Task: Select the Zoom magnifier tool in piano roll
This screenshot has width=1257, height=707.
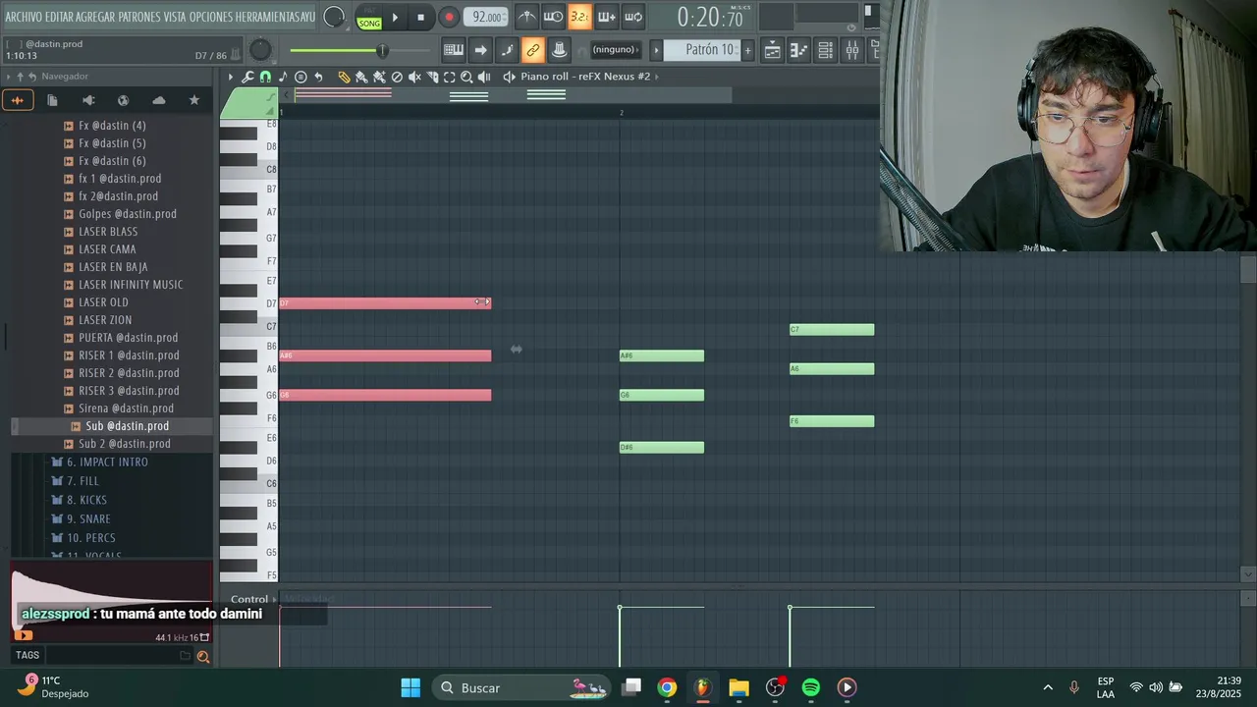Action: pos(466,77)
